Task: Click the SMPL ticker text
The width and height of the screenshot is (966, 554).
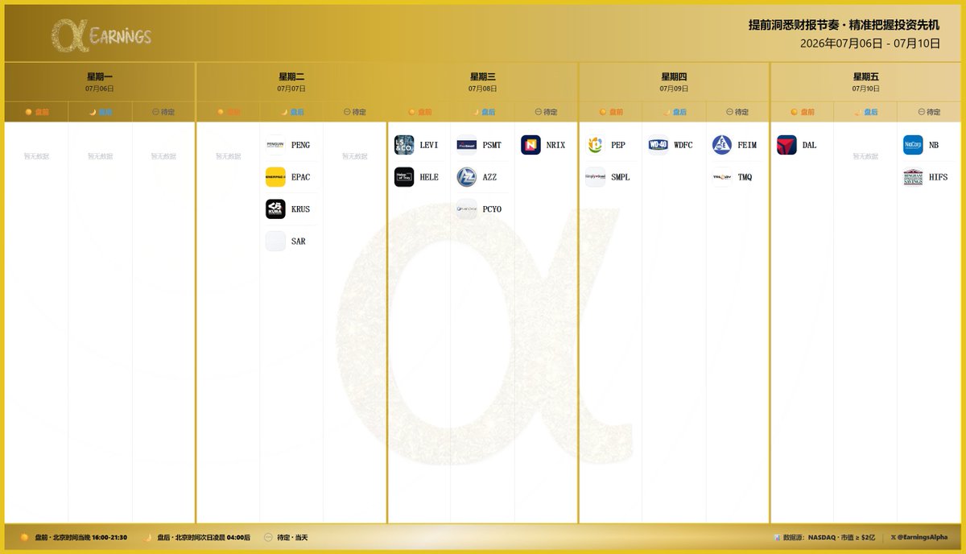Action: (620, 177)
